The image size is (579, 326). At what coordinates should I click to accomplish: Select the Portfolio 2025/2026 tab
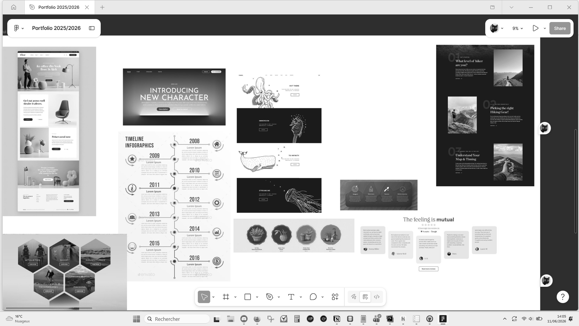click(59, 7)
